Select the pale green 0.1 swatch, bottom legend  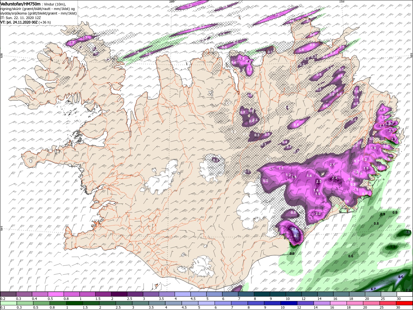[x=8, y=303]
